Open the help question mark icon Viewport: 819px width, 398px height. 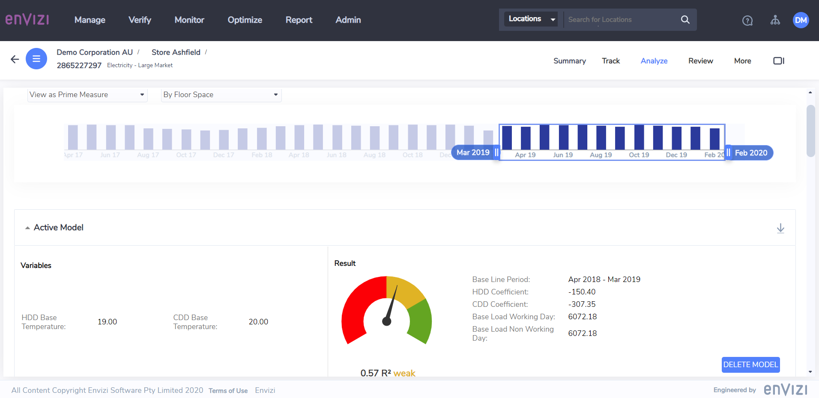coord(747,21)
